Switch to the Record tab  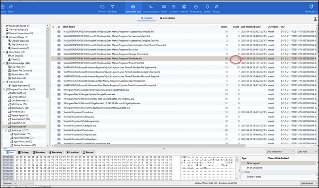88,152
